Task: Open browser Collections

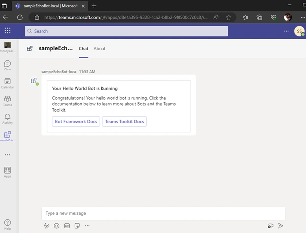Action: 259,17
